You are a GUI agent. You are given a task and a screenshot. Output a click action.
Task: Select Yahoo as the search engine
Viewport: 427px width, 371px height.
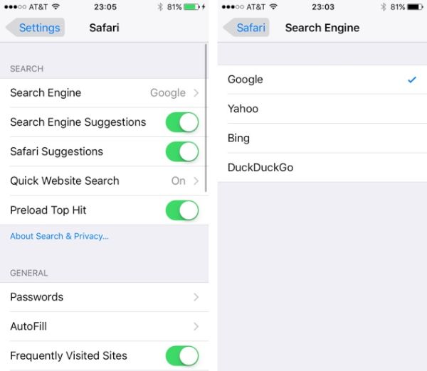coord(322,109)
